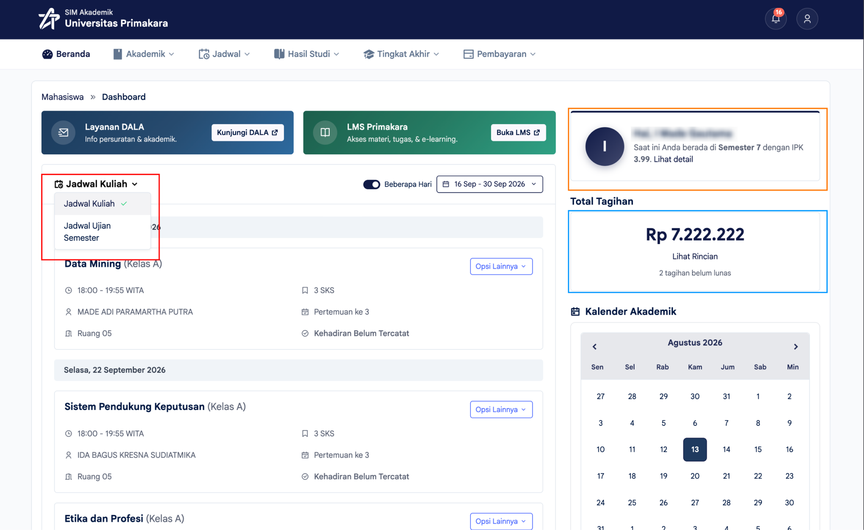The image size is (864, 530).
Task: Click the Buka LMS button
Action: 518,133
